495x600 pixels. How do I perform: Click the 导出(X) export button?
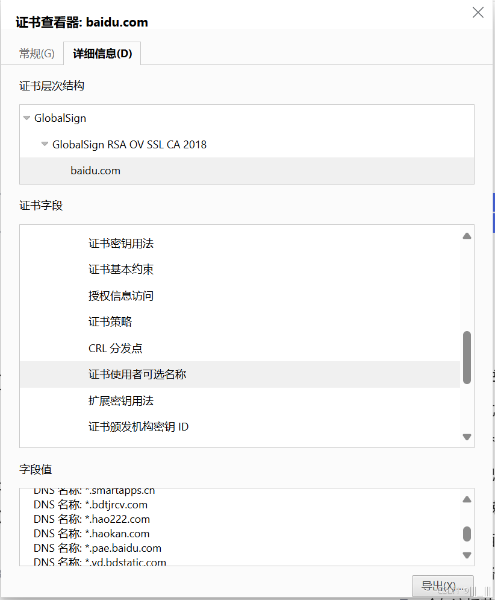[443, 586]
